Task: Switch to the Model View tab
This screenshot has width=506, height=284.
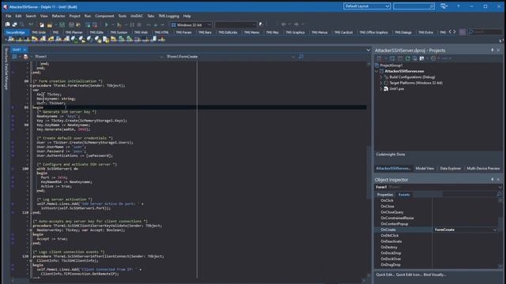Action: tap(425, 168)
